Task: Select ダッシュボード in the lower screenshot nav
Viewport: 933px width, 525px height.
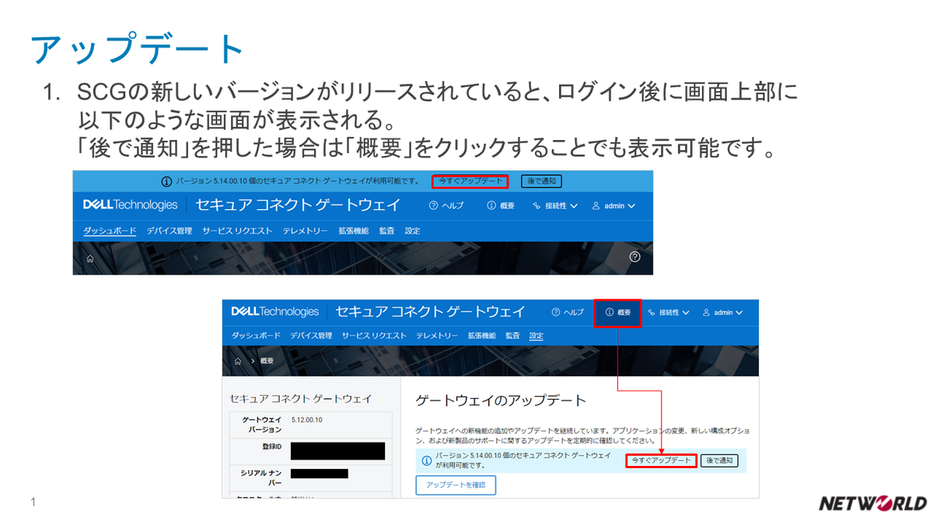Action: (256, 336)
